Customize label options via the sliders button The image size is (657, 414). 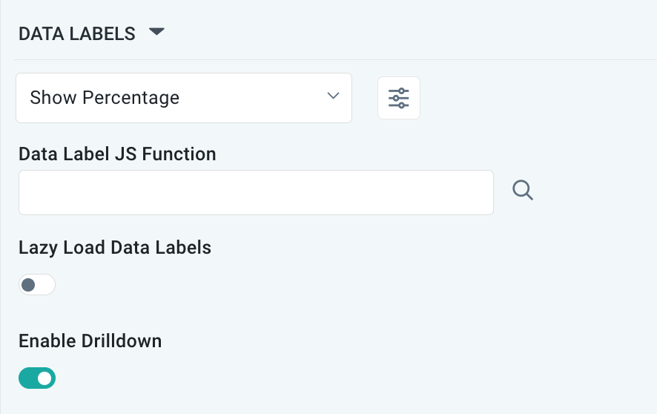pos(399,98)
